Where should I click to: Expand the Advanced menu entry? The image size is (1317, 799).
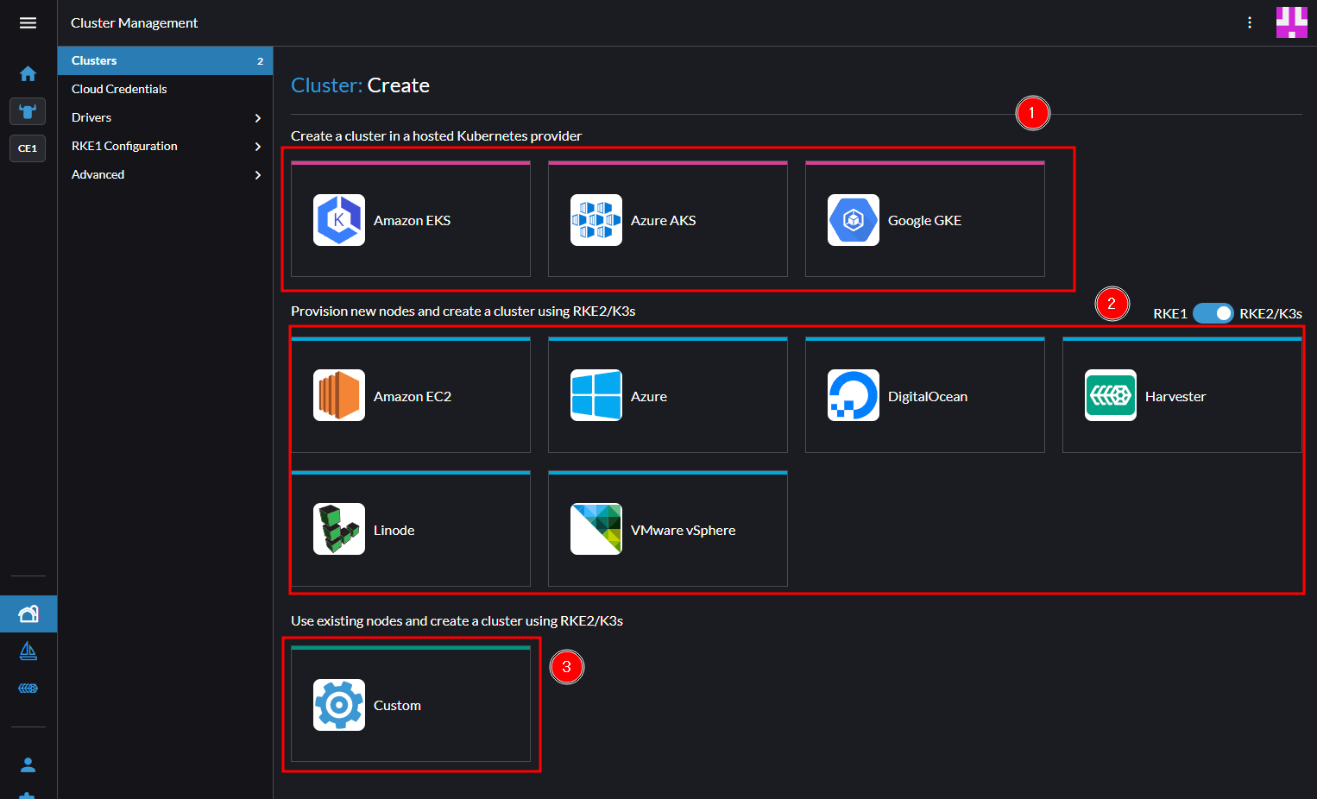tap(164, 173)
